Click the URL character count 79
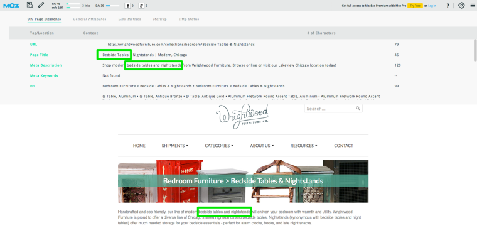 point(397,45)
